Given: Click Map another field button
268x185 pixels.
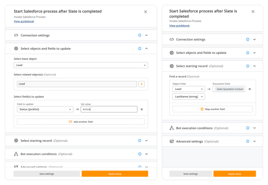Looking at the screenshot, I should pos(212,109).
